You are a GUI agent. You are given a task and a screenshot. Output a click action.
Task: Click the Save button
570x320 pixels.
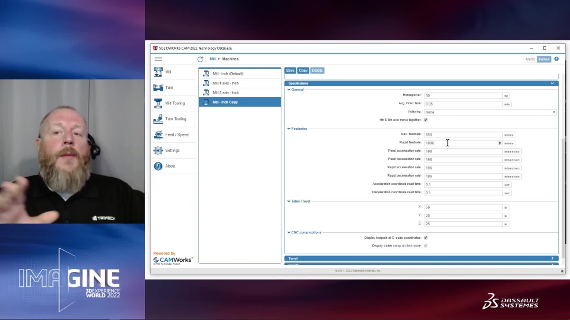[x=290, y=71]
